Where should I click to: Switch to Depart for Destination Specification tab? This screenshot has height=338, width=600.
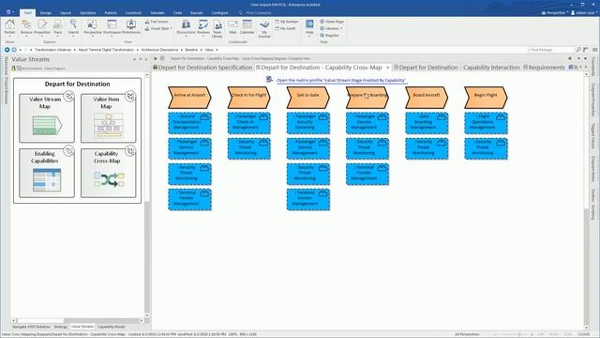point(202,68)
